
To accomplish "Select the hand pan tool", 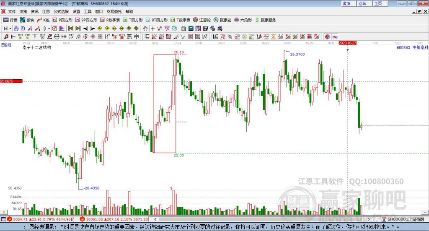I will tap(145, 29).
